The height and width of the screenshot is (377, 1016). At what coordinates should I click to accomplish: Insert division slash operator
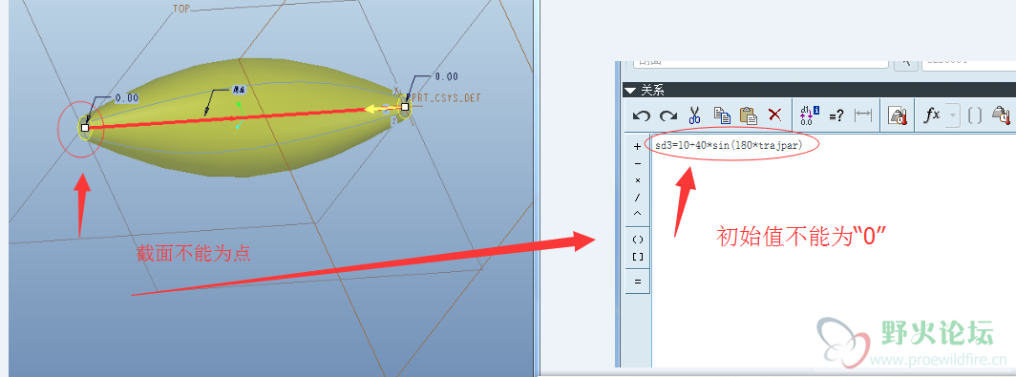(638, 197)
